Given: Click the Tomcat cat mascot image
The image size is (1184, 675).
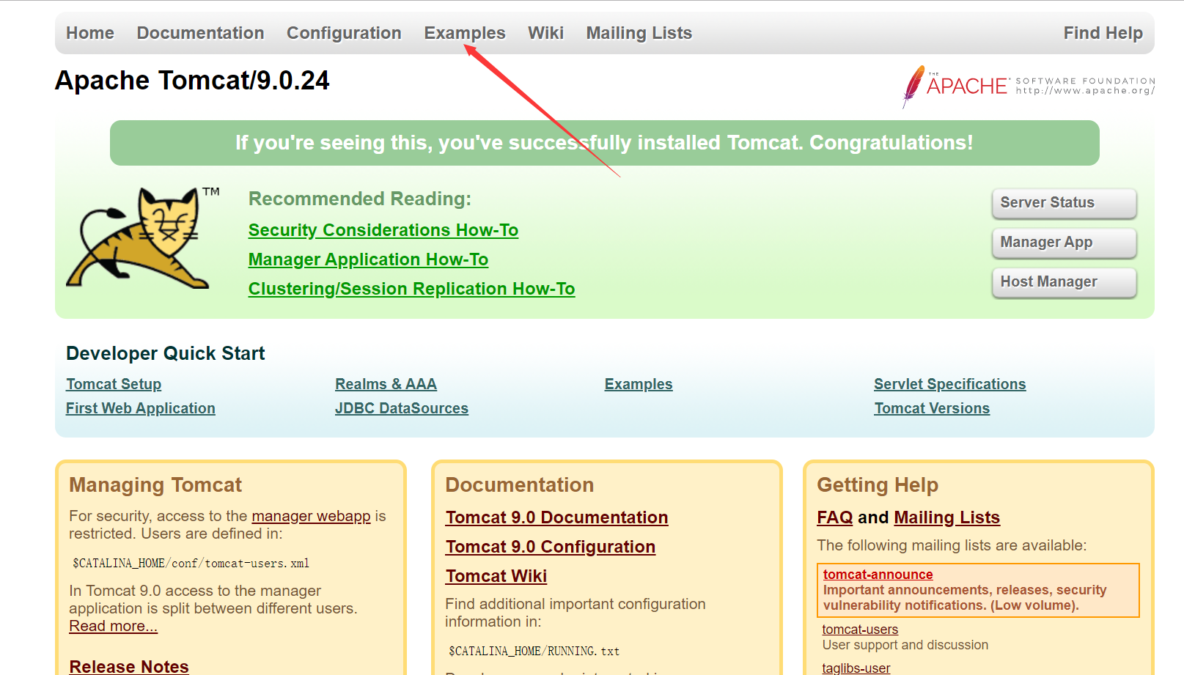Looking at the screenshot, I should pyautogui.click(x=141, y=237).
